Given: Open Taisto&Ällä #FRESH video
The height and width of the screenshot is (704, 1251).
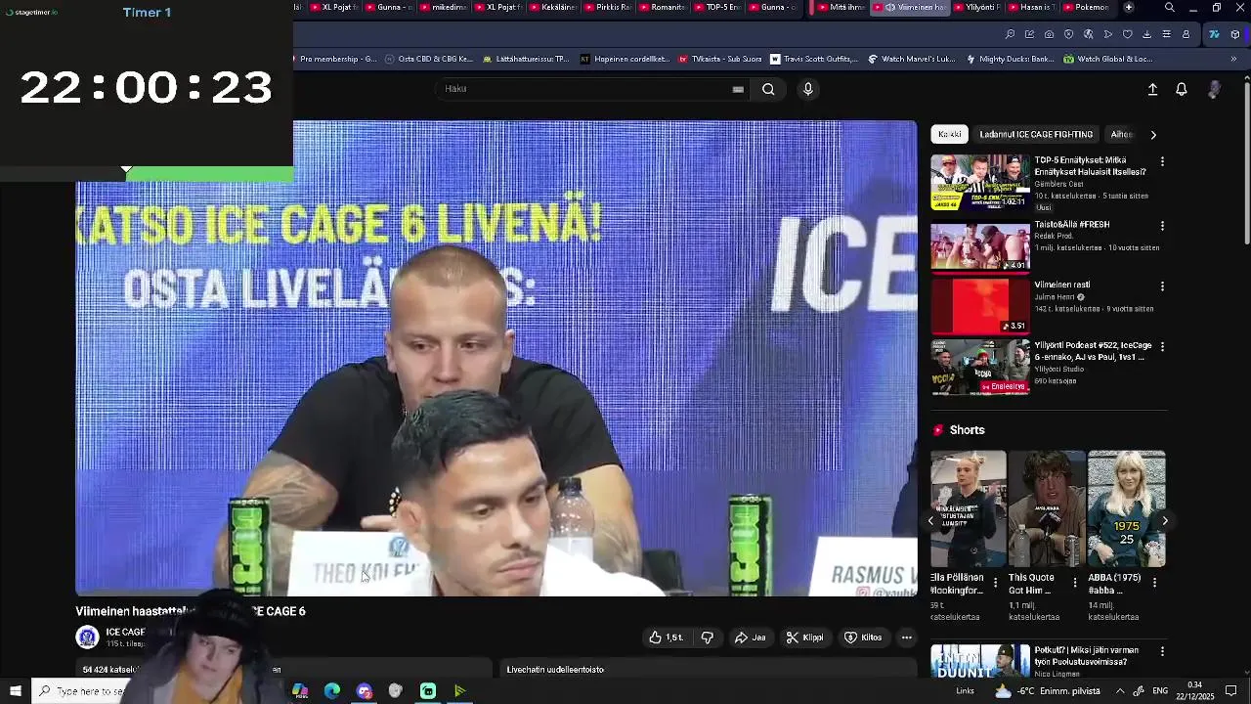Looking at the screenshot, I should (980, 246).
